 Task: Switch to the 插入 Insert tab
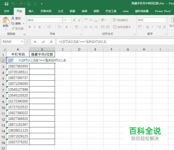[31, 11]
